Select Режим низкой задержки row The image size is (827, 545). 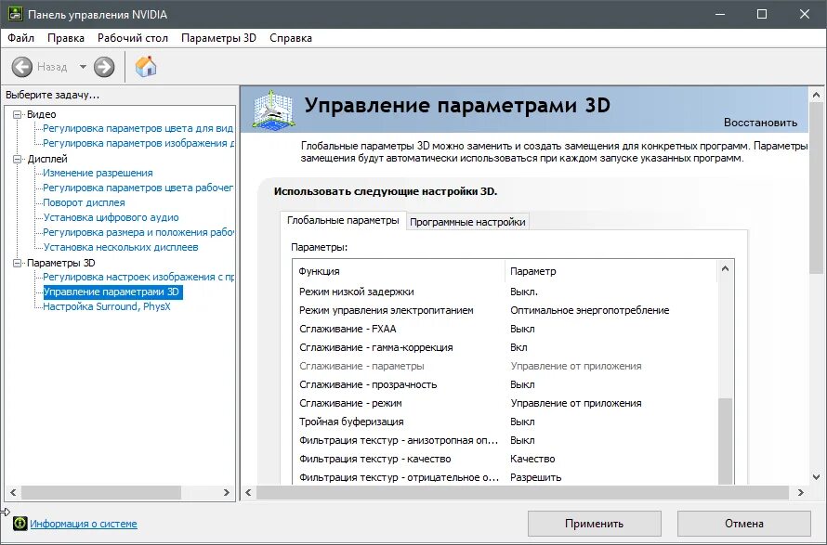tap(505, 292)
